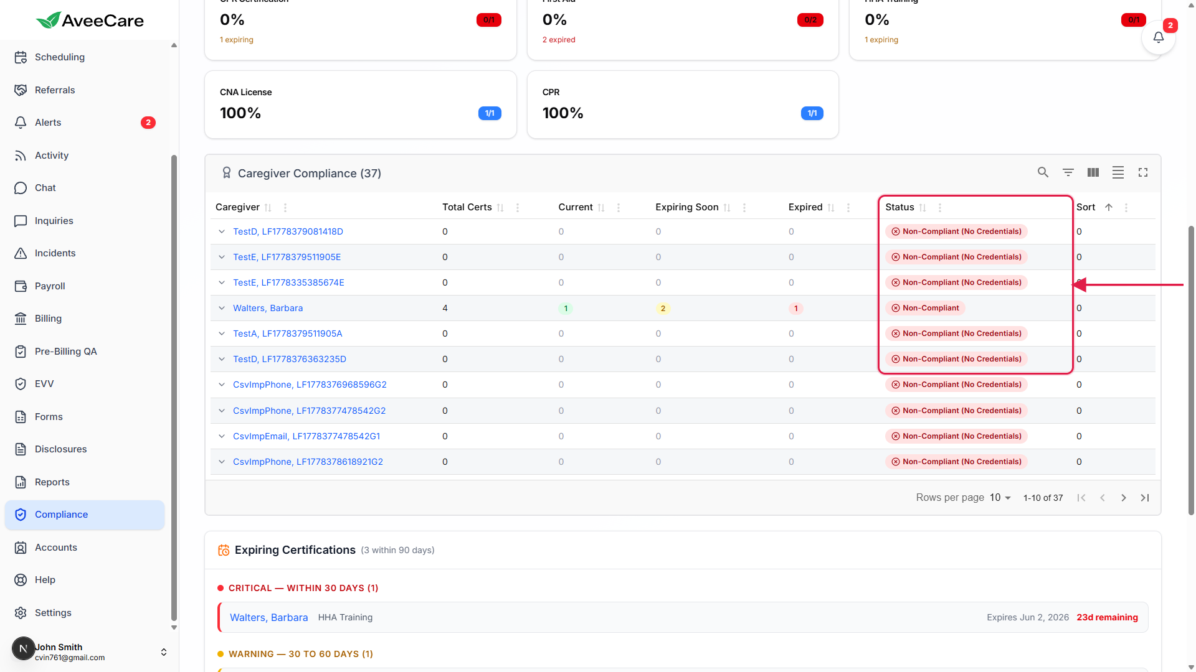Open Settings in sidebar
This screenshot has height=672, width=1196.
[x=85, y=613]
